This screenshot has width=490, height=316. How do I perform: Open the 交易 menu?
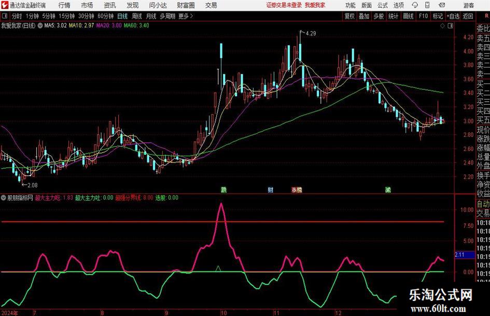tap(211, 5)
